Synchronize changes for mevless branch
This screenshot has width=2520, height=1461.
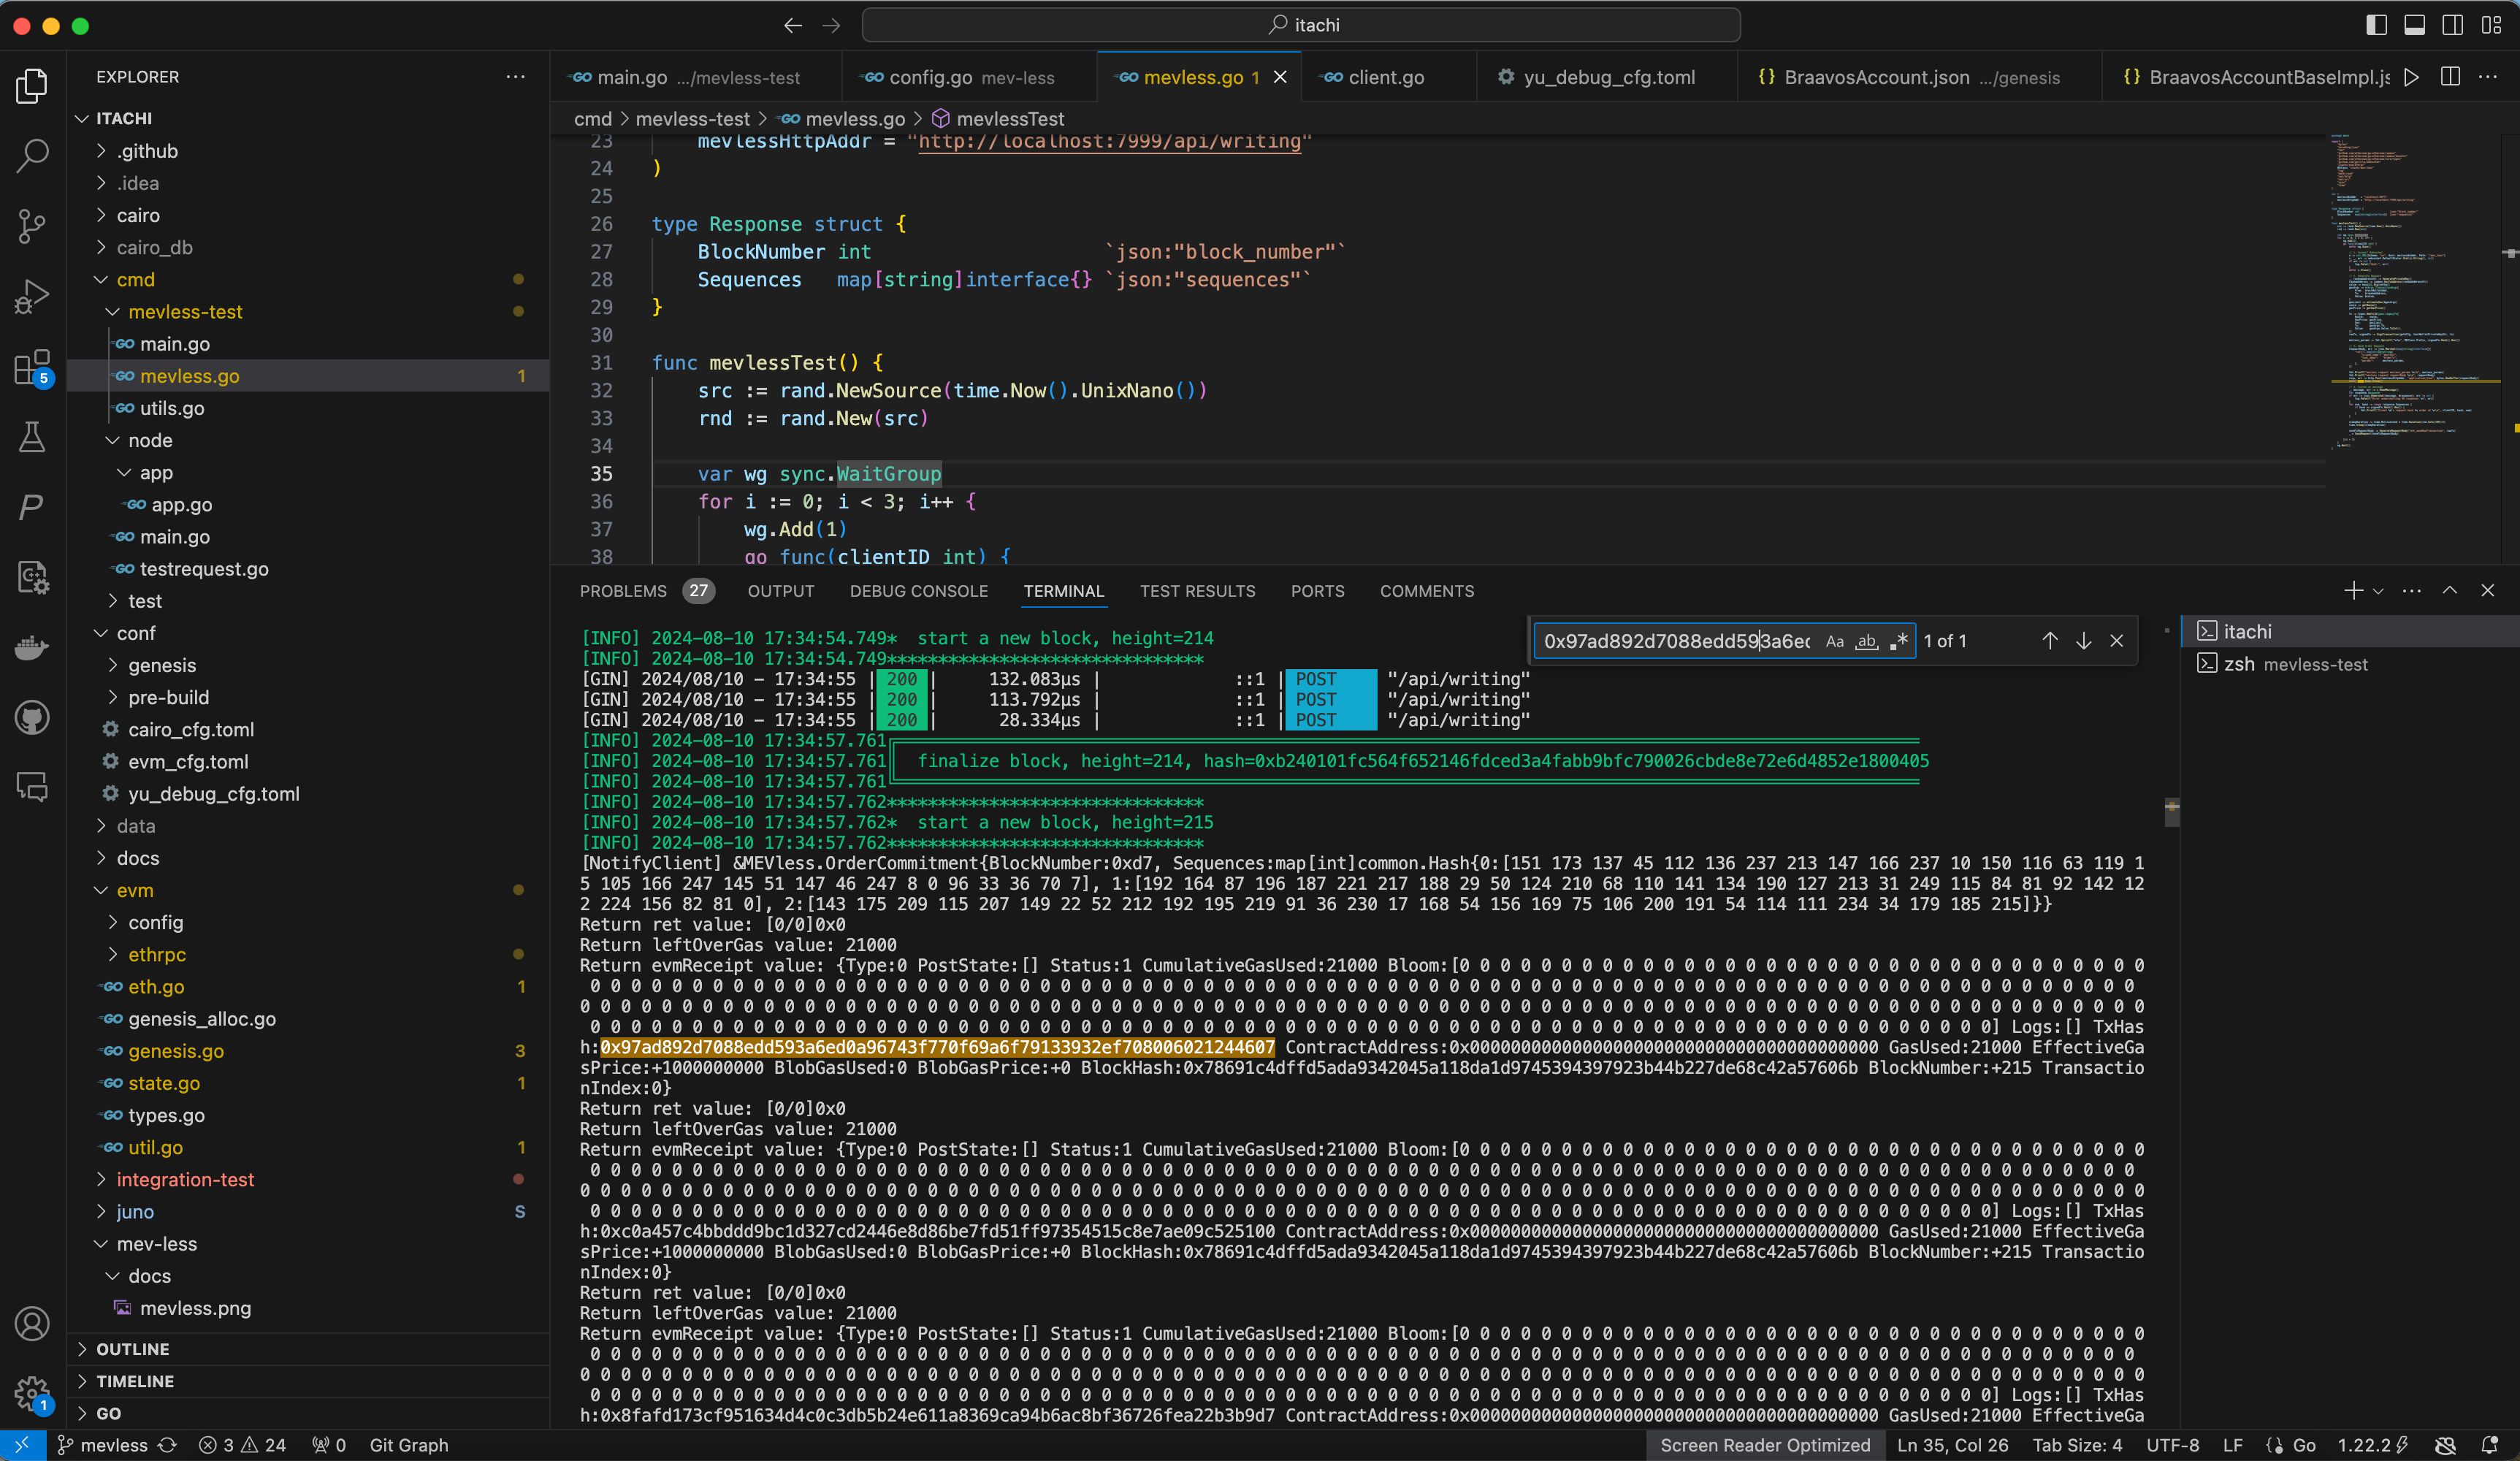(x=167, y=1445)
